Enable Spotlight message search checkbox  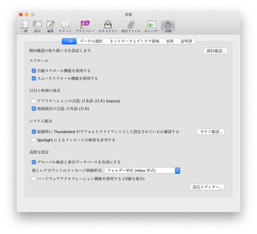(34, 140)
